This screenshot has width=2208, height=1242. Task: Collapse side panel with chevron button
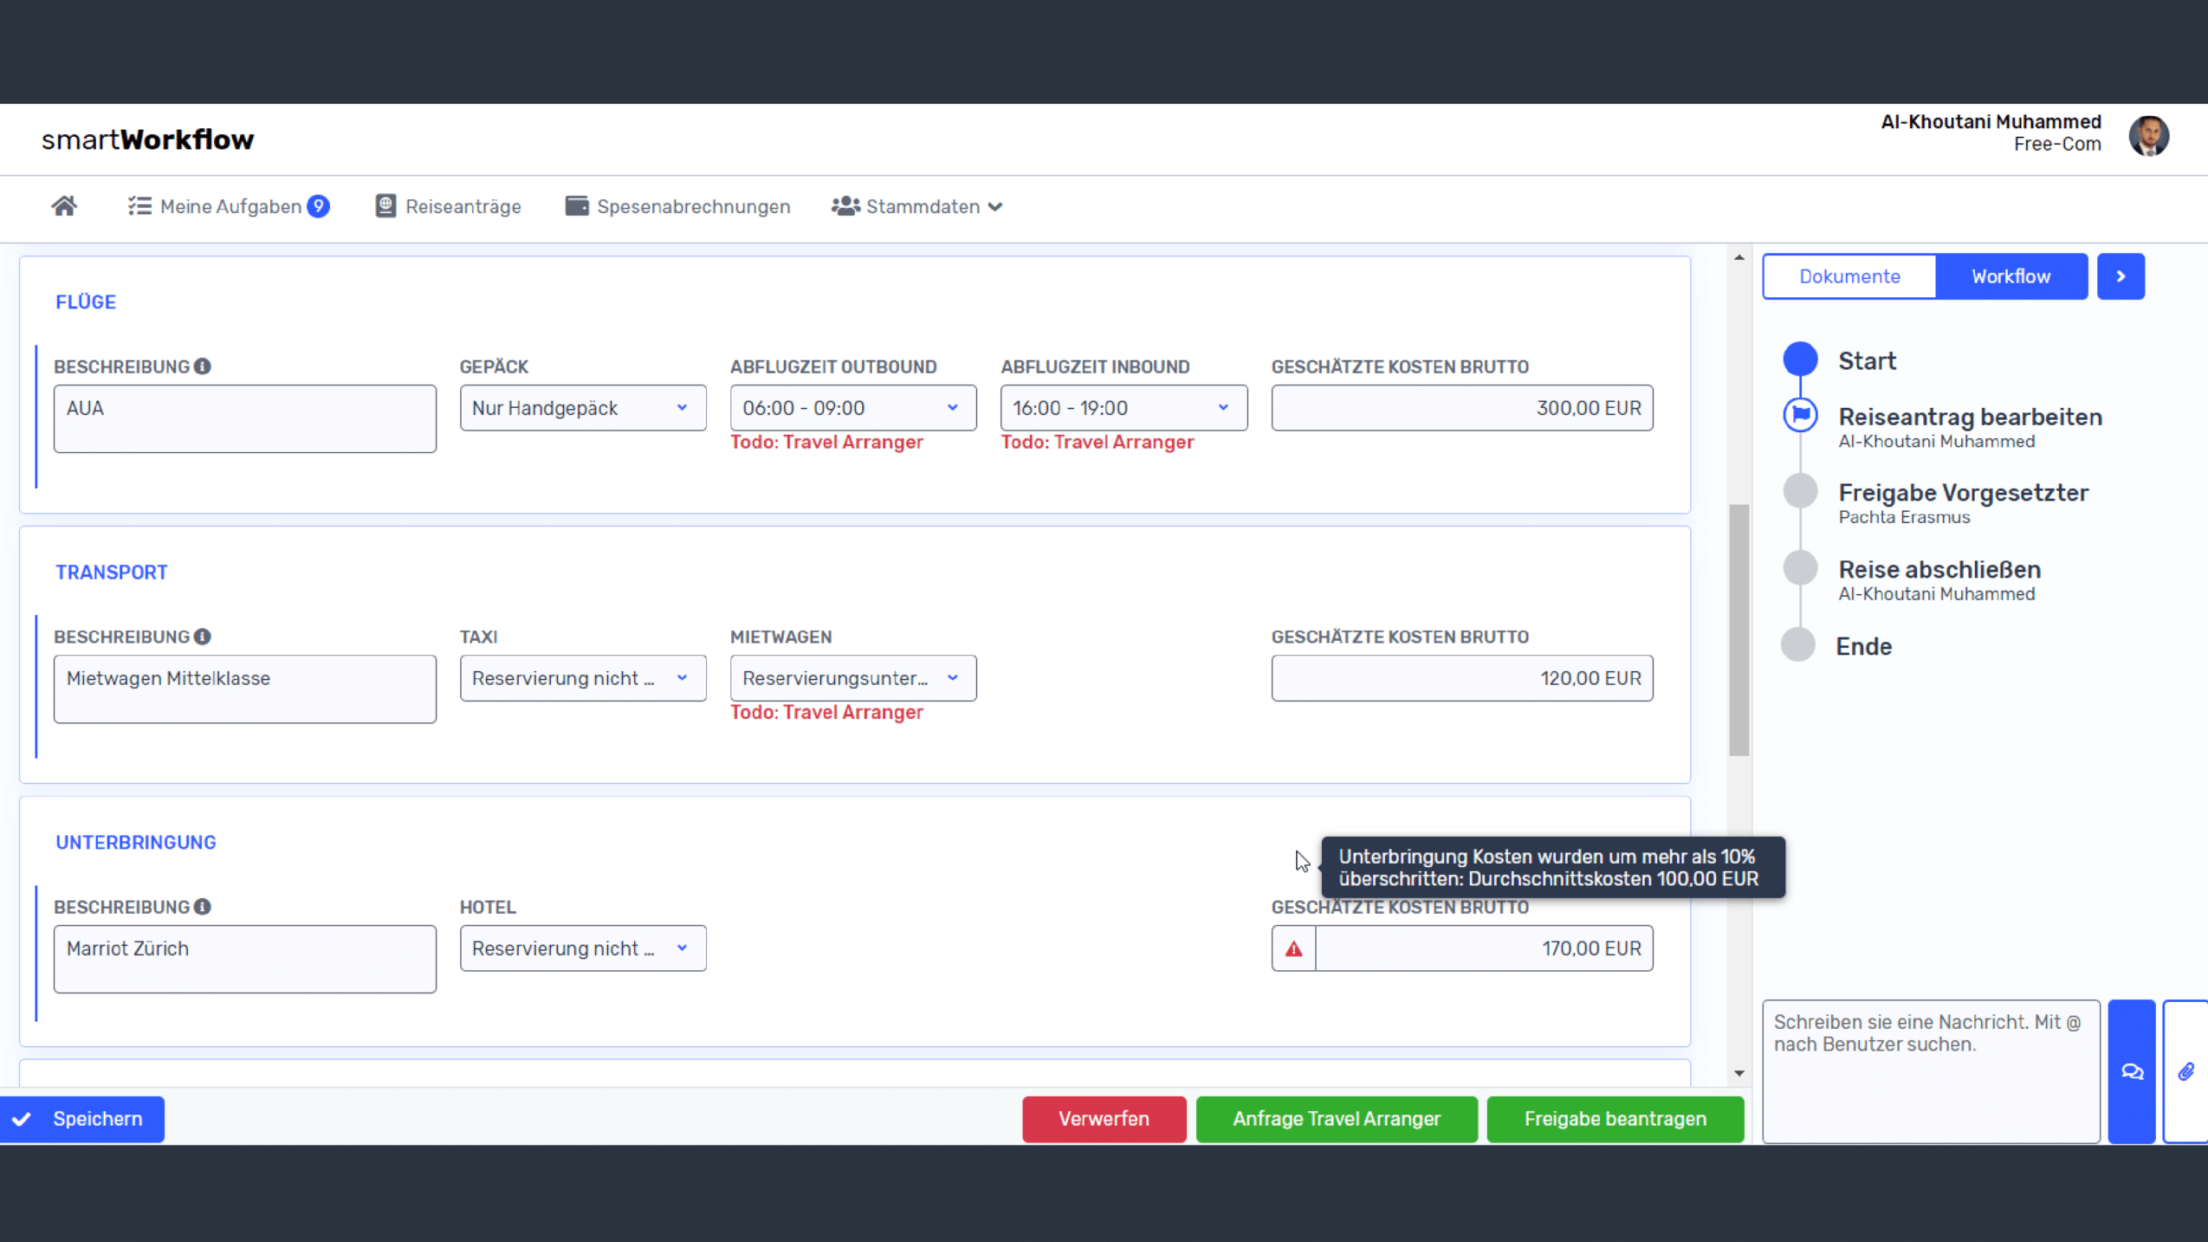click(2121, 276)
